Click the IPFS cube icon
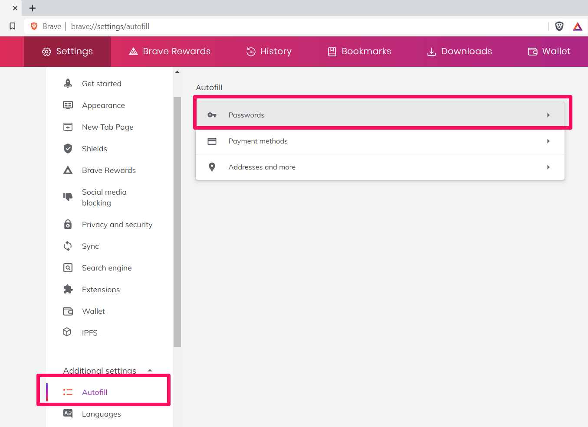 67,332
